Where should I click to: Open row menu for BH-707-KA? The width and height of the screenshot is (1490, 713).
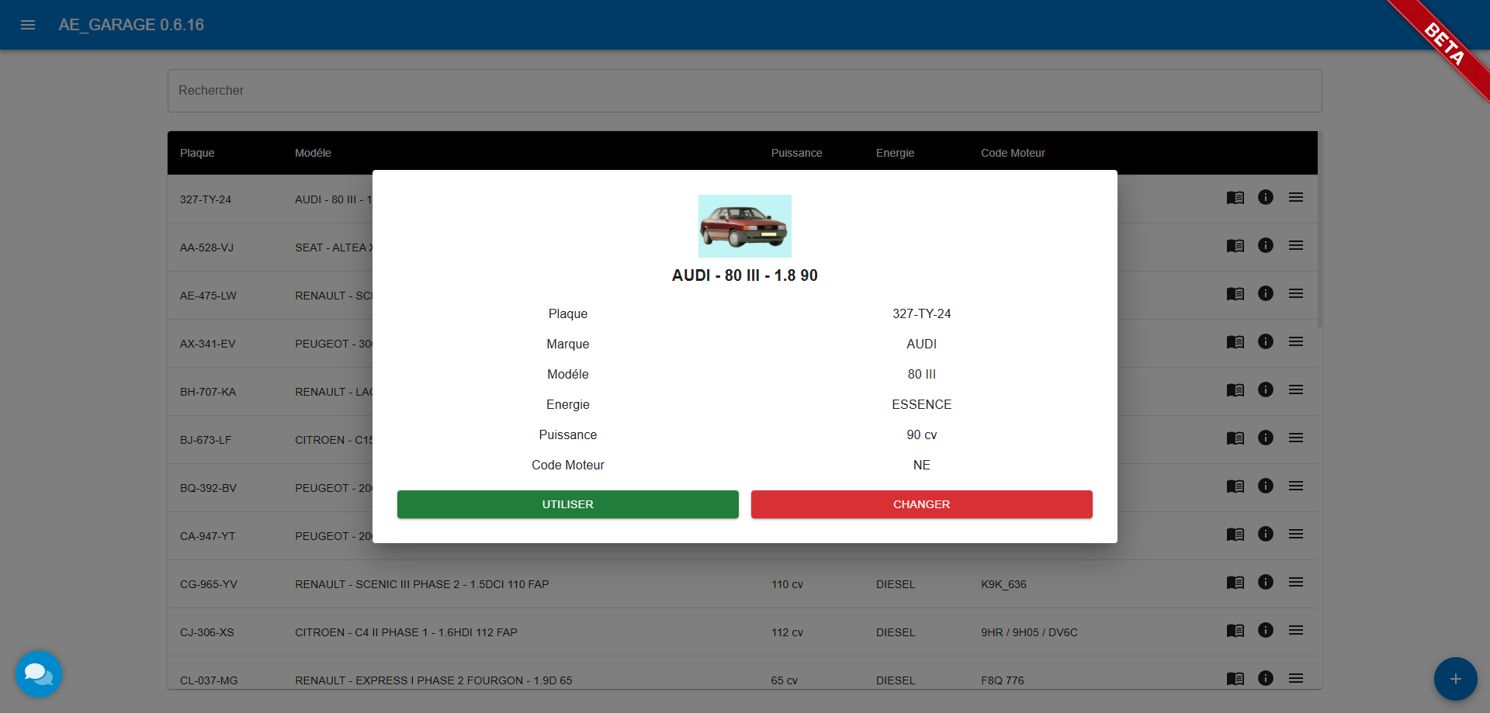tap(1296, 389)
